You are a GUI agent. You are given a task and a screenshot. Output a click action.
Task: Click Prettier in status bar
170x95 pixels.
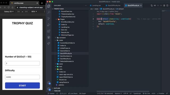(x=160, y=93)
